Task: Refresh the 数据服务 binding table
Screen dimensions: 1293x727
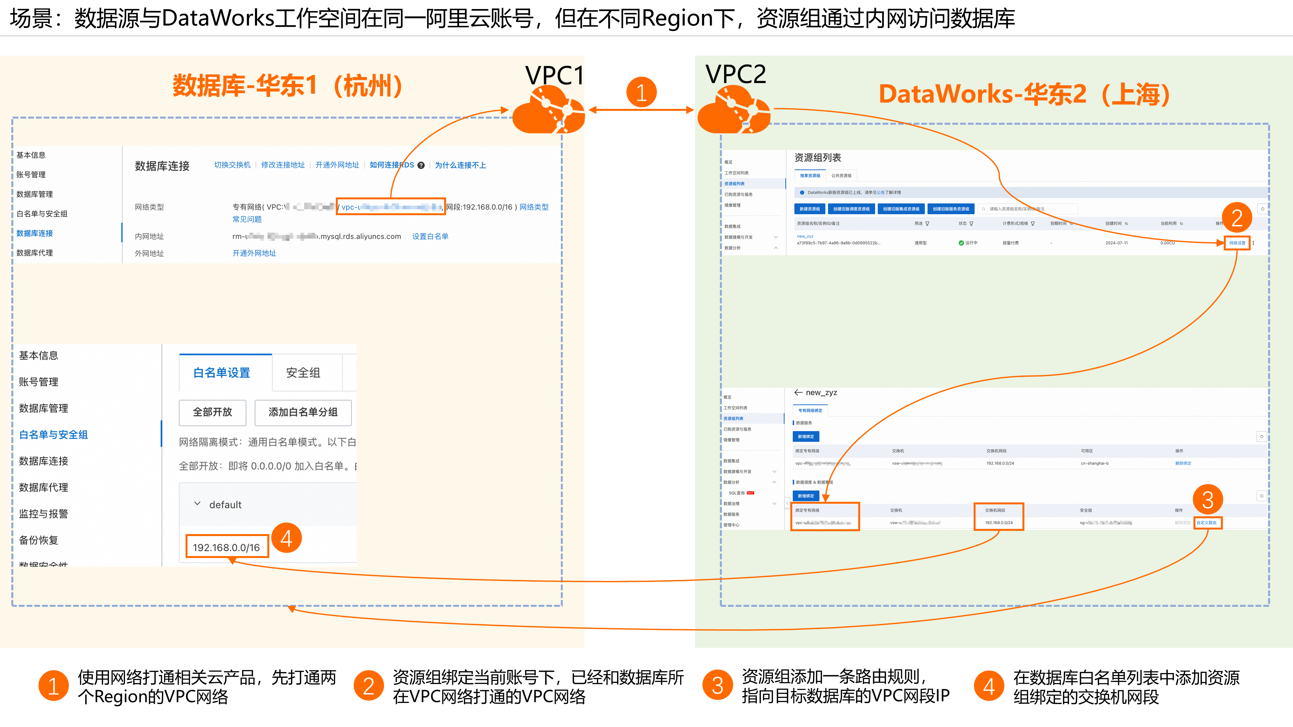Action: [1261, 437]
